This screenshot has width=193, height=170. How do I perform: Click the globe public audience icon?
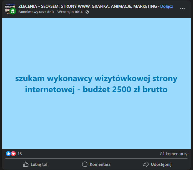87,12
